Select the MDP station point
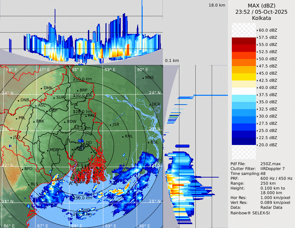This screenshot has width=295, height=228. 48,150
